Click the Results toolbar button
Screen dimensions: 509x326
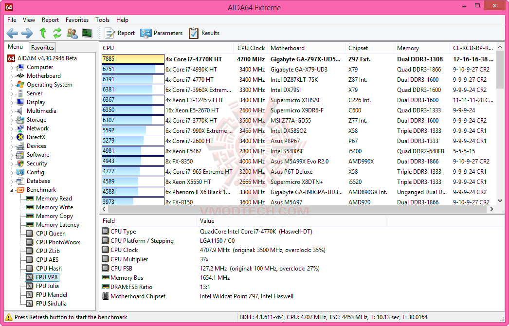[x=204, y=33]
